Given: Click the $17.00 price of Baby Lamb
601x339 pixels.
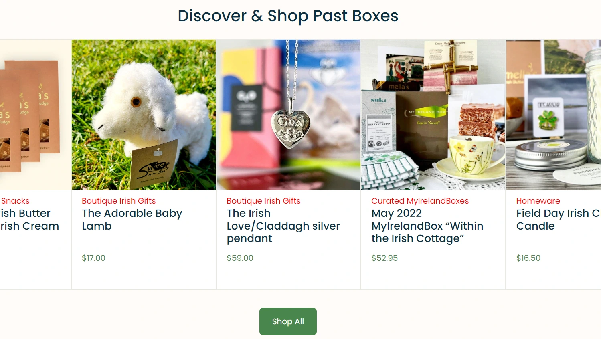Looking at the screenshot, I should [93, 258].
